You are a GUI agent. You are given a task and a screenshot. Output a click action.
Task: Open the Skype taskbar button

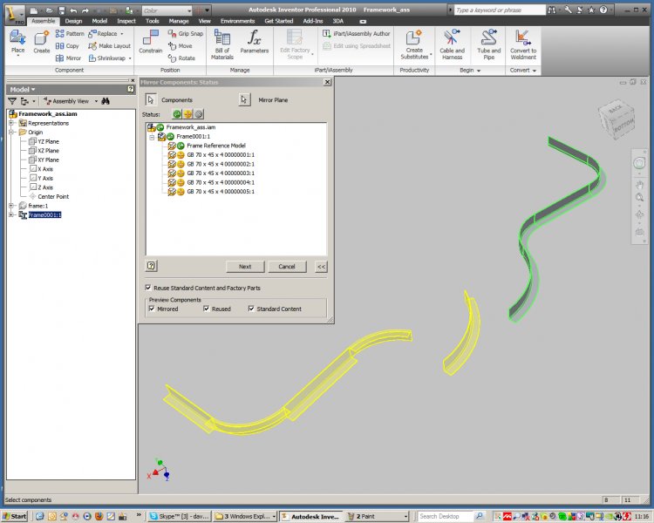coord(180,516)
